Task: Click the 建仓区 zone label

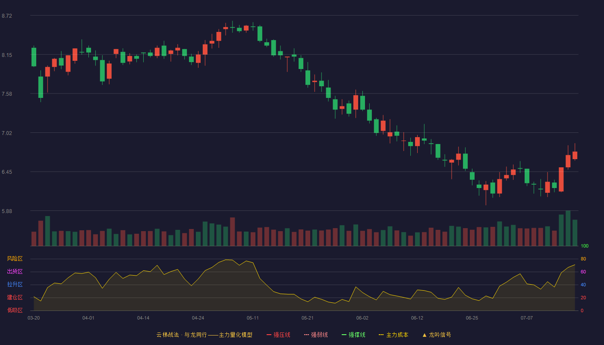Action: pos(15,298)
